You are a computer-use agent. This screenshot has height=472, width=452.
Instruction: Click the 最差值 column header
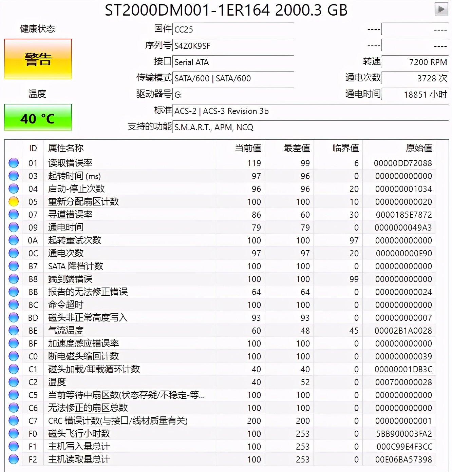289,148
